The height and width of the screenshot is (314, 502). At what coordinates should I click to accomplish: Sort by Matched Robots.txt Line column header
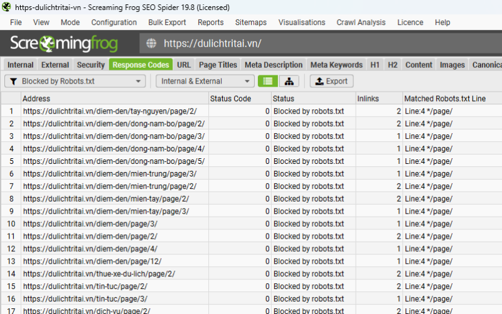click(452, 99)
